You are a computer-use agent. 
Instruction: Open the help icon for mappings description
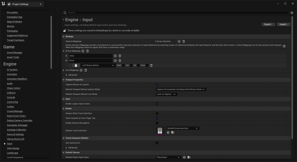[x=284, y=46]
